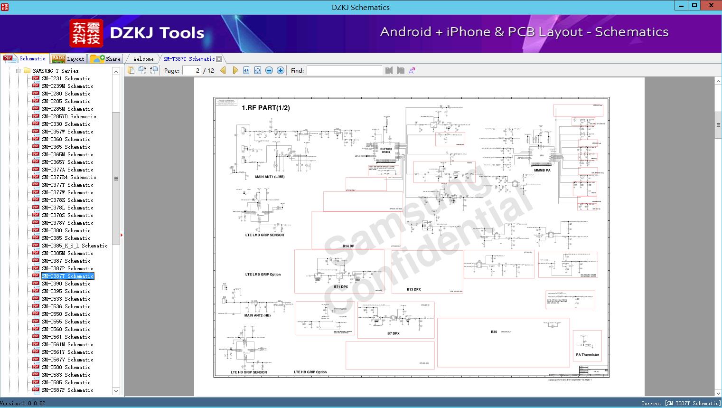The height and width of the screenshot is (408, 722).
Task: Open SM-T365M Schematic in the tree
Action: [x=67, y=154]
